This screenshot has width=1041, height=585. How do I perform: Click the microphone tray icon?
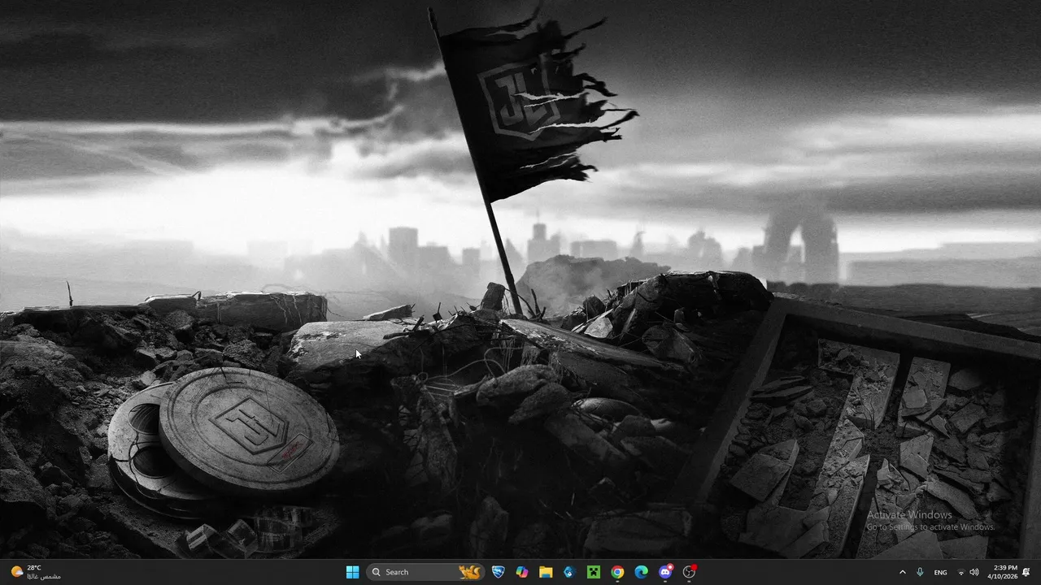[x=920, y=572]
